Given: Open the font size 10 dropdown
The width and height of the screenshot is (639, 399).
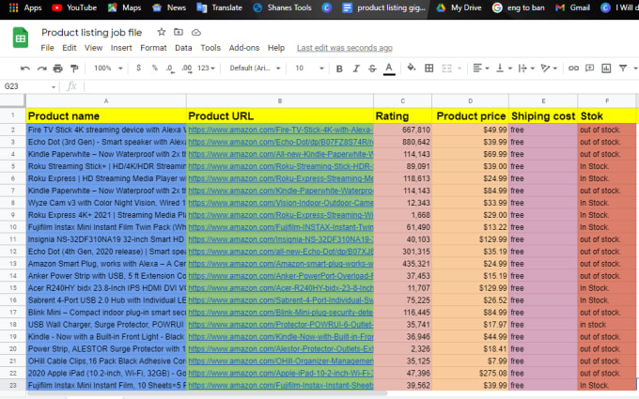Looking at the screenshot, I should [310, 68].
